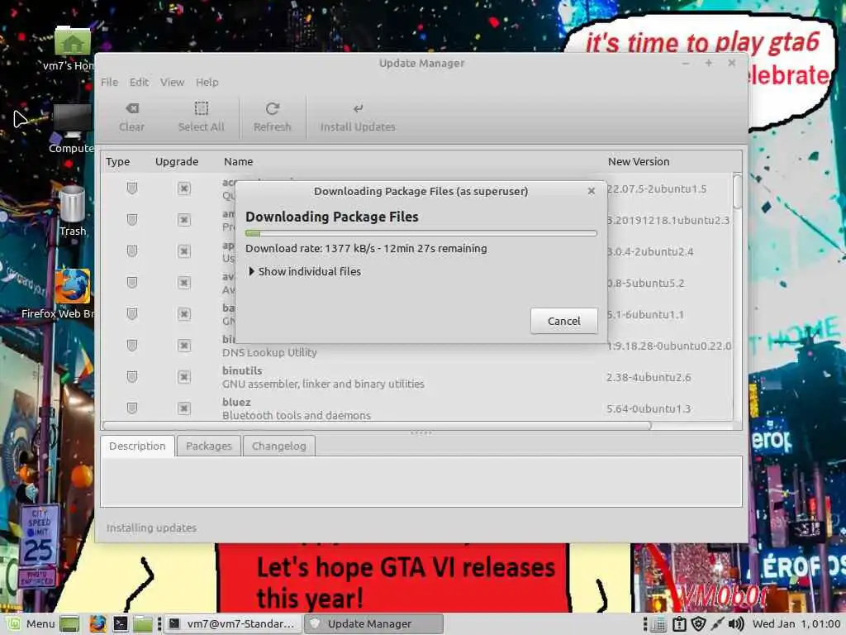Switch to the Packages tab
The width and height of the screenshot is (846, 635).
209,446
